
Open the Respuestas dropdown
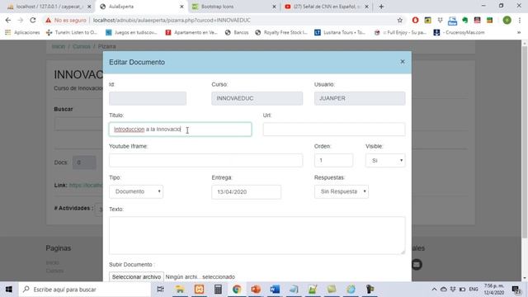(342, 191)
